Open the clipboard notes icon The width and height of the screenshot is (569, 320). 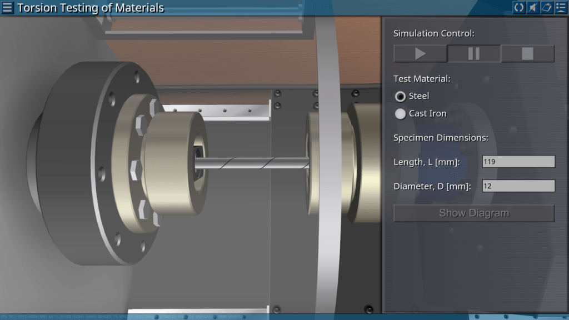[x=546, y=8]
